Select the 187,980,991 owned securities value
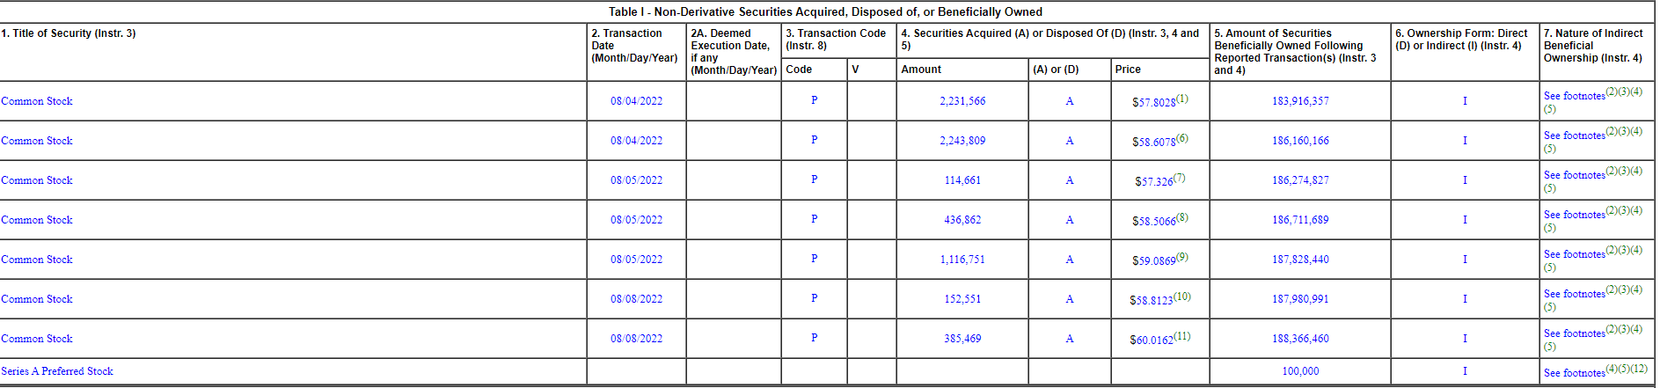This screenshot has width=1660, height=388. 1300,299
